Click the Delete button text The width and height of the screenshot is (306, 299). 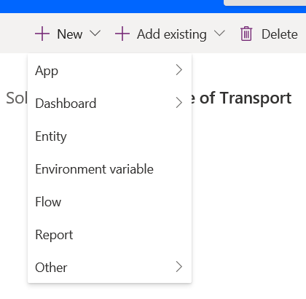click(x=280, y=34)
